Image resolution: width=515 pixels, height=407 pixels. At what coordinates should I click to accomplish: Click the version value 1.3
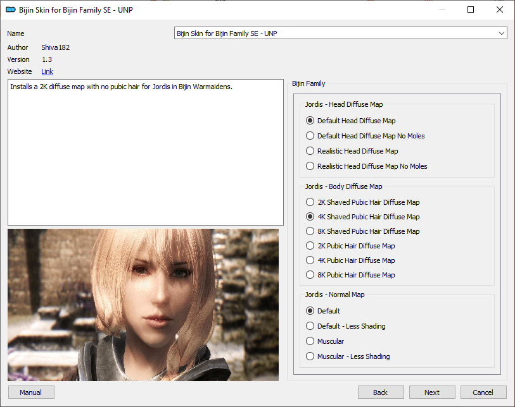tap(47, 59)
